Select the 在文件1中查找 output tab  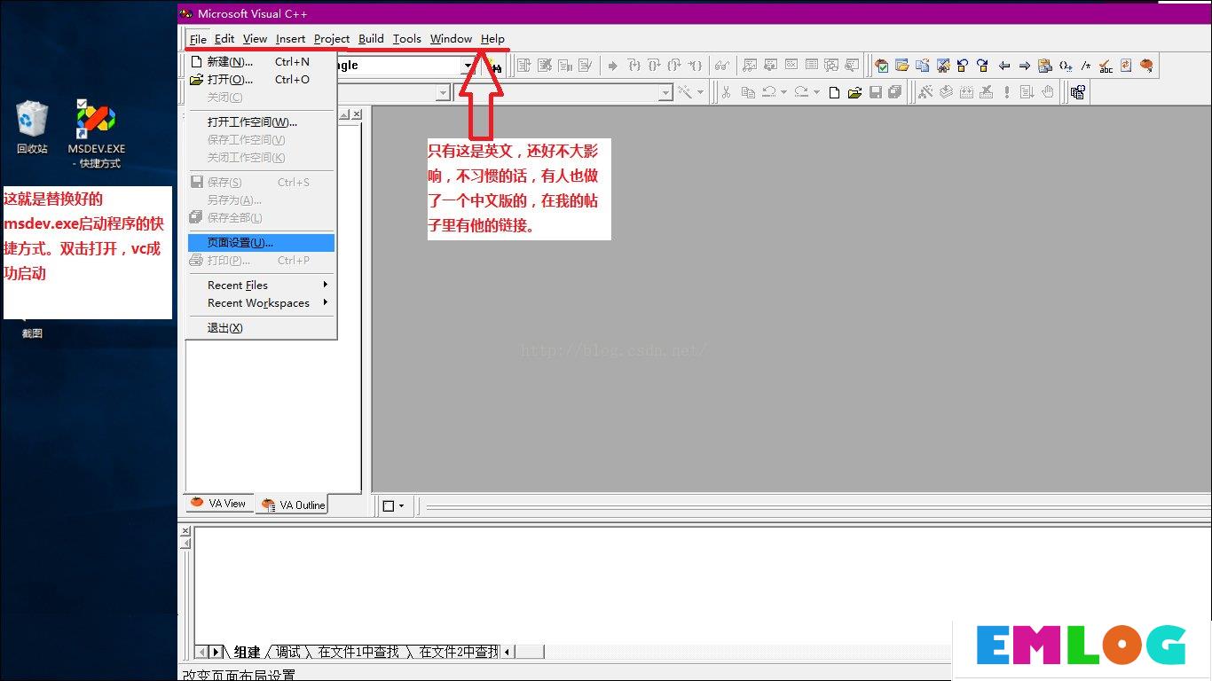[358, 652]
